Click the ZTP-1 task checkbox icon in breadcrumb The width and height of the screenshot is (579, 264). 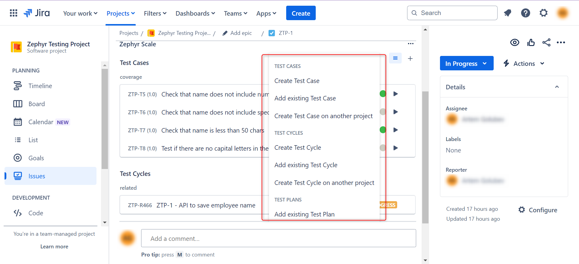[272, 33]
